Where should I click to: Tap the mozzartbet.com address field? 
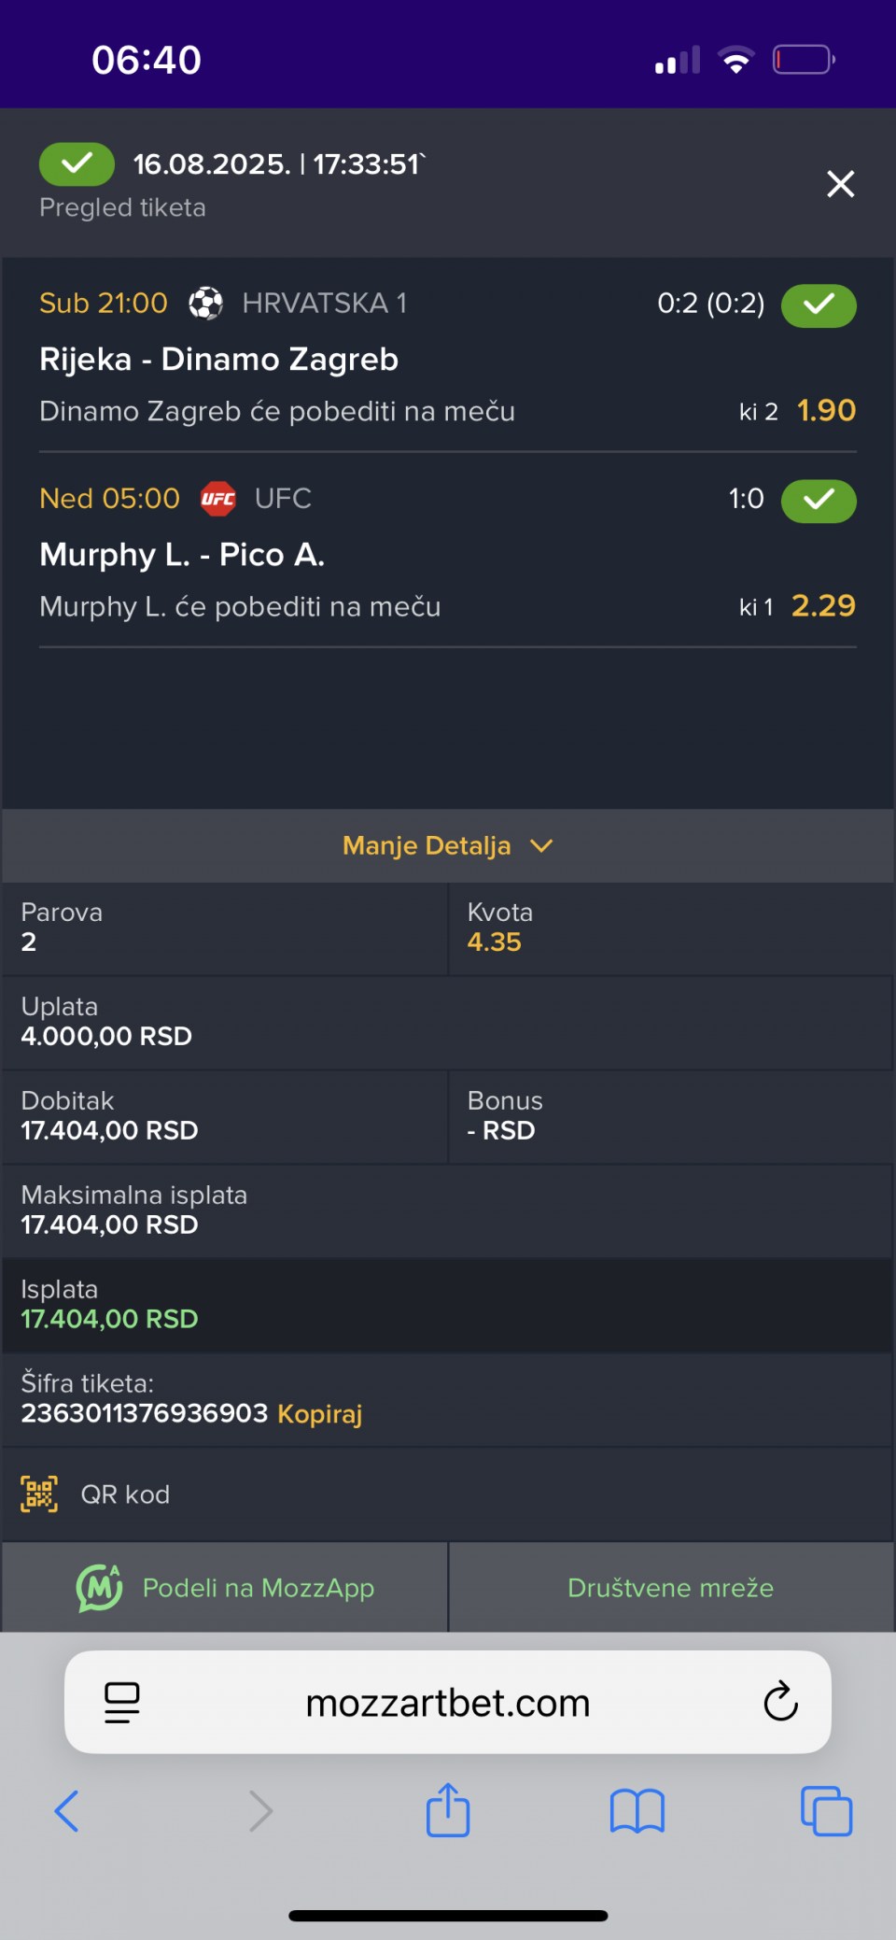click(448, 1702)
